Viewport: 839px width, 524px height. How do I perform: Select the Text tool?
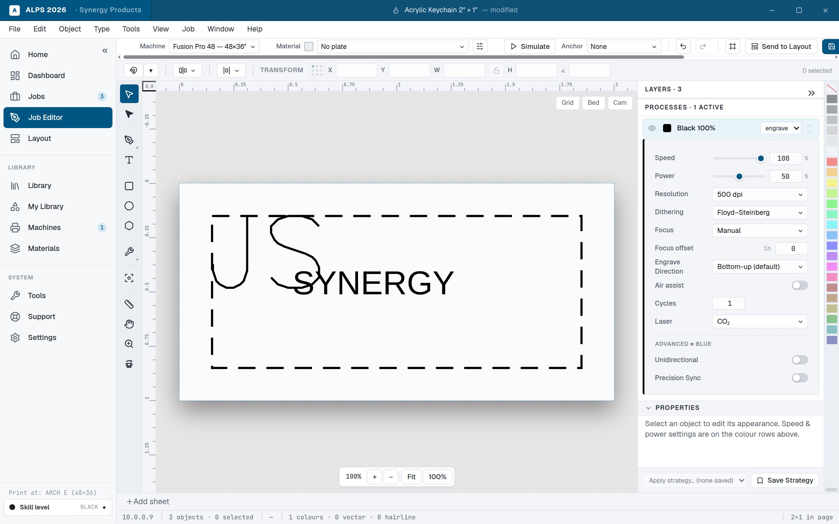pos(129,160)
